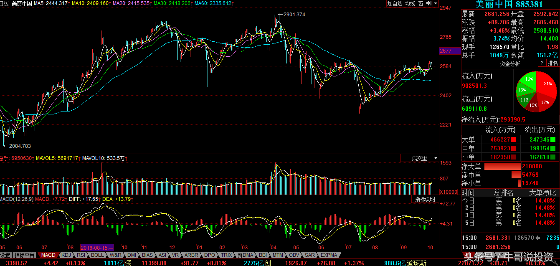Screen dimensions: 560x266
Task: Select the DPO indicator tab
Action: [210, 255]
